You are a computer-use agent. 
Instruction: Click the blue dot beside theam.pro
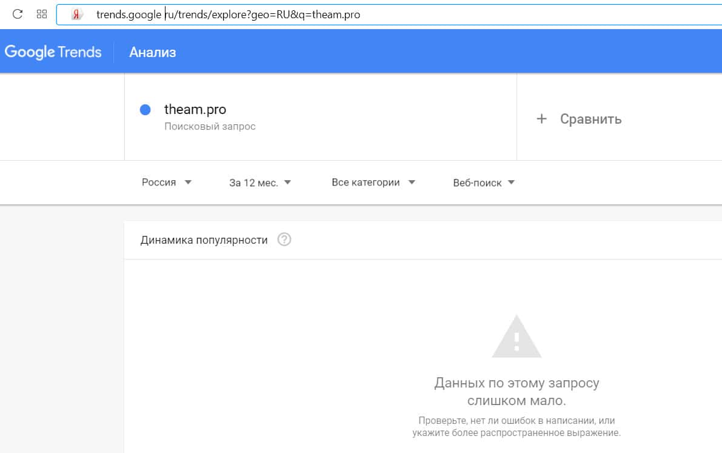145,110
